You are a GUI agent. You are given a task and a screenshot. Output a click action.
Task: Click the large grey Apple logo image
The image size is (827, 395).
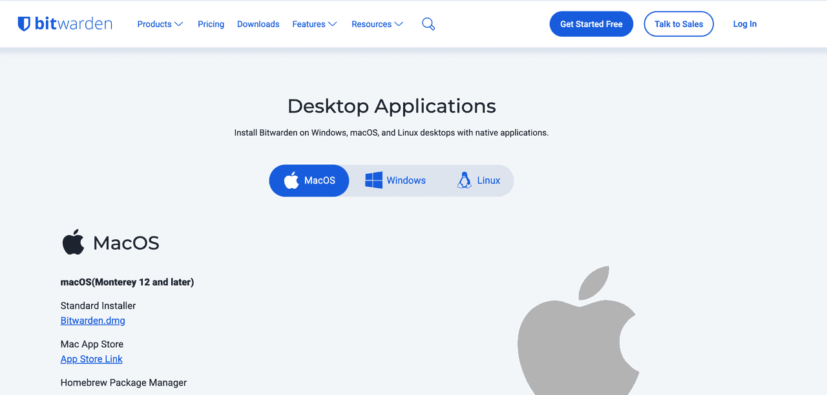click(578, 336)
